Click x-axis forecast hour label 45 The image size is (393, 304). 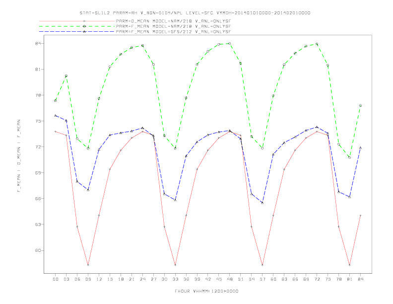[219, 279]
